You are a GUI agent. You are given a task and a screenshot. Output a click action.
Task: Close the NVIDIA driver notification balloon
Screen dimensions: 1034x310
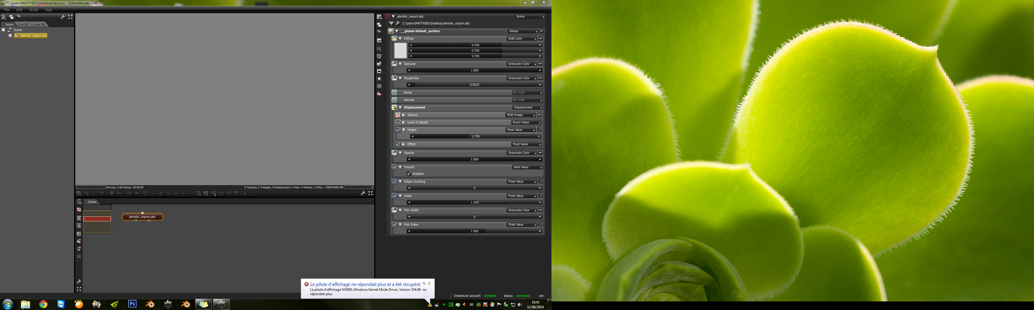point(429,283)
